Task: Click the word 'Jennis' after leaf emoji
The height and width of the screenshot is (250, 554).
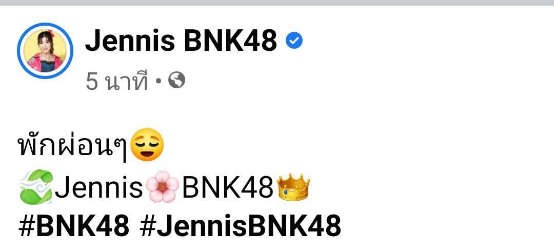Action: click(x=98, y=187)
